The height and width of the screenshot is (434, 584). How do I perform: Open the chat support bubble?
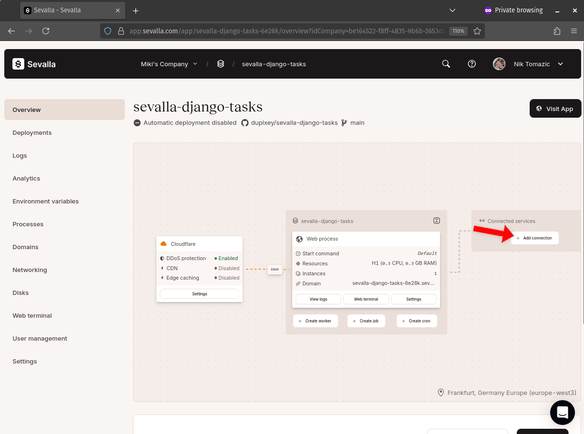tap(562, 412)
